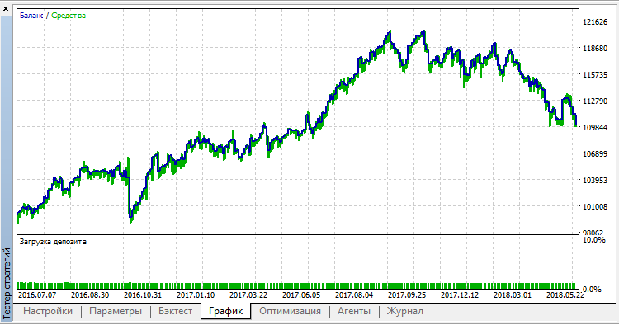Viewport: 619px width, 325px height.
Task: Click the 10.0% deposit load label
Action: [594, 240]
